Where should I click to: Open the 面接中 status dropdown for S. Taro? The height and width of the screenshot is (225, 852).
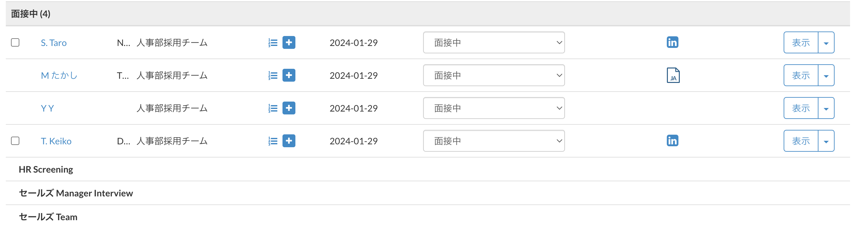493,42
